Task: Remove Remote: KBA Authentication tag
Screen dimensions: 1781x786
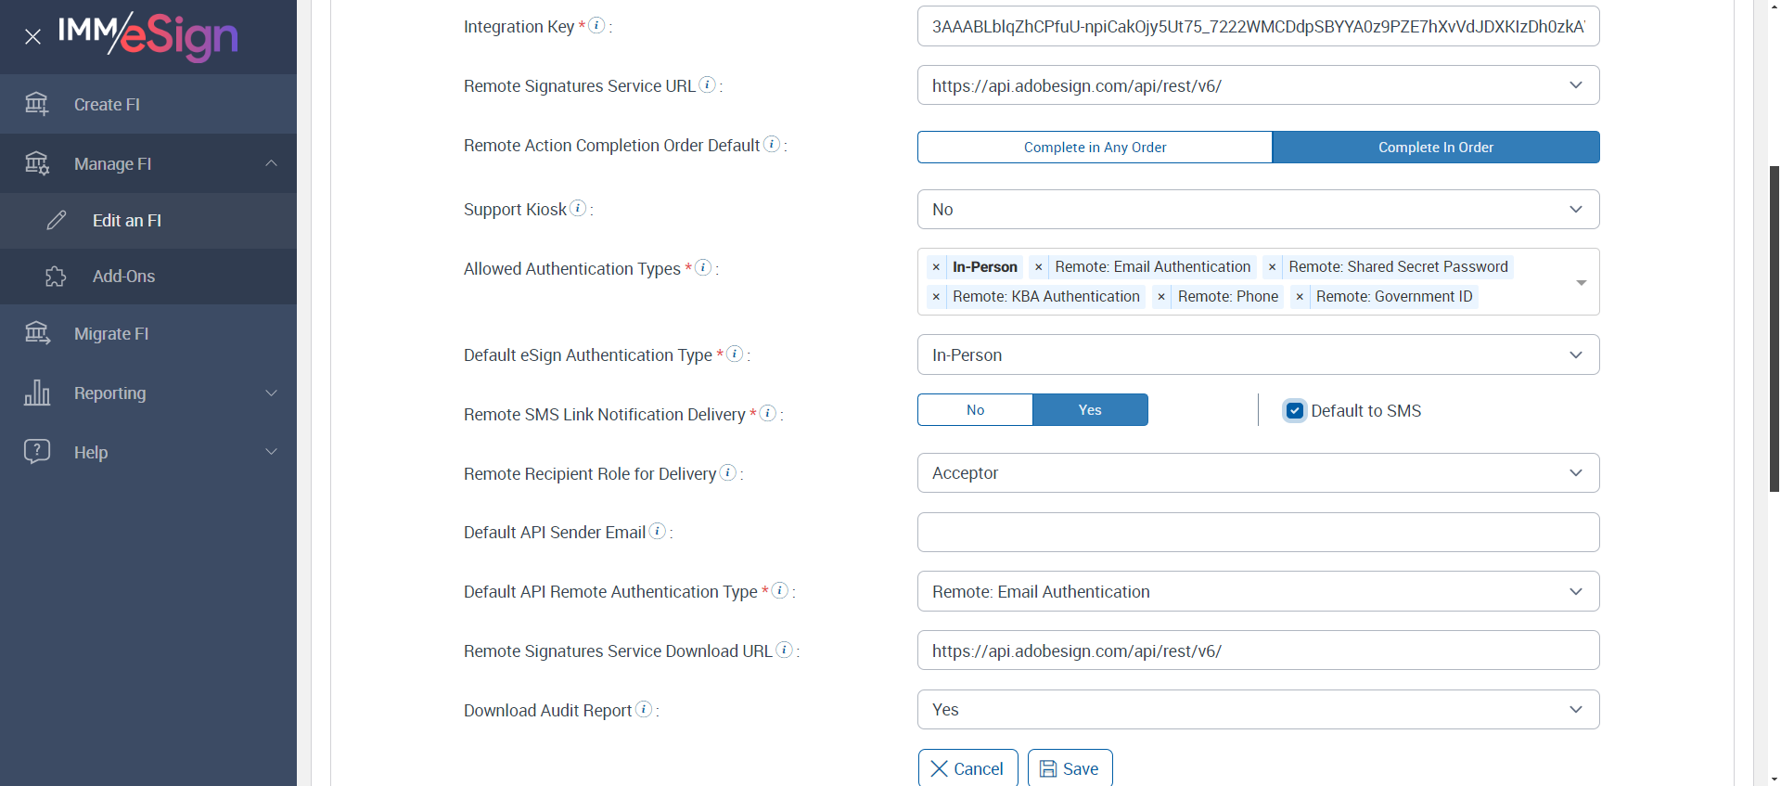Action: click(x=936, y=297)
